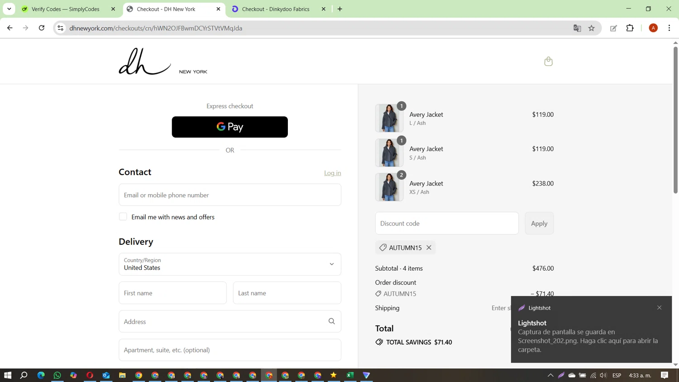Viewport: 679px width, 382px height.
Task: Focus the Email or mobile phone field
Action: (x=230, y=195)
